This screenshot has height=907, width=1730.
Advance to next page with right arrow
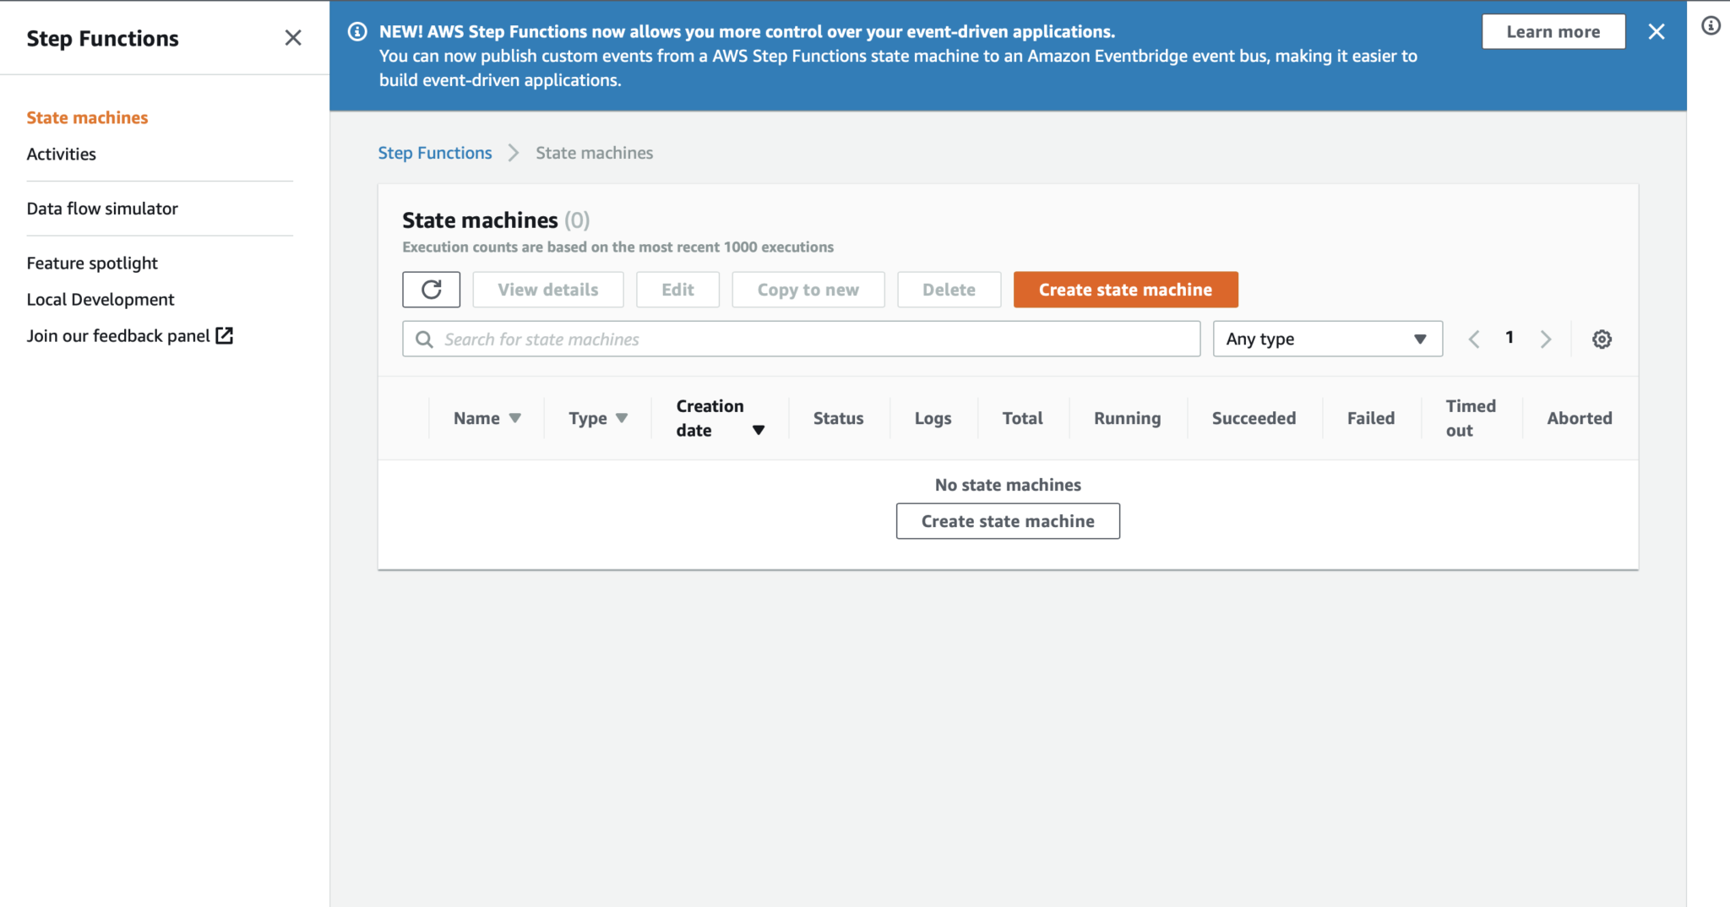point(1546,338)
